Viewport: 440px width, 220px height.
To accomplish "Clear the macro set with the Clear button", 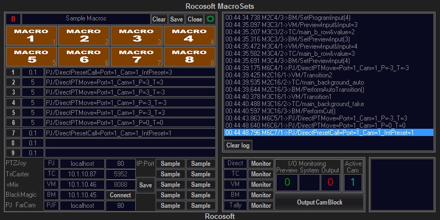I will pos(159,19).
